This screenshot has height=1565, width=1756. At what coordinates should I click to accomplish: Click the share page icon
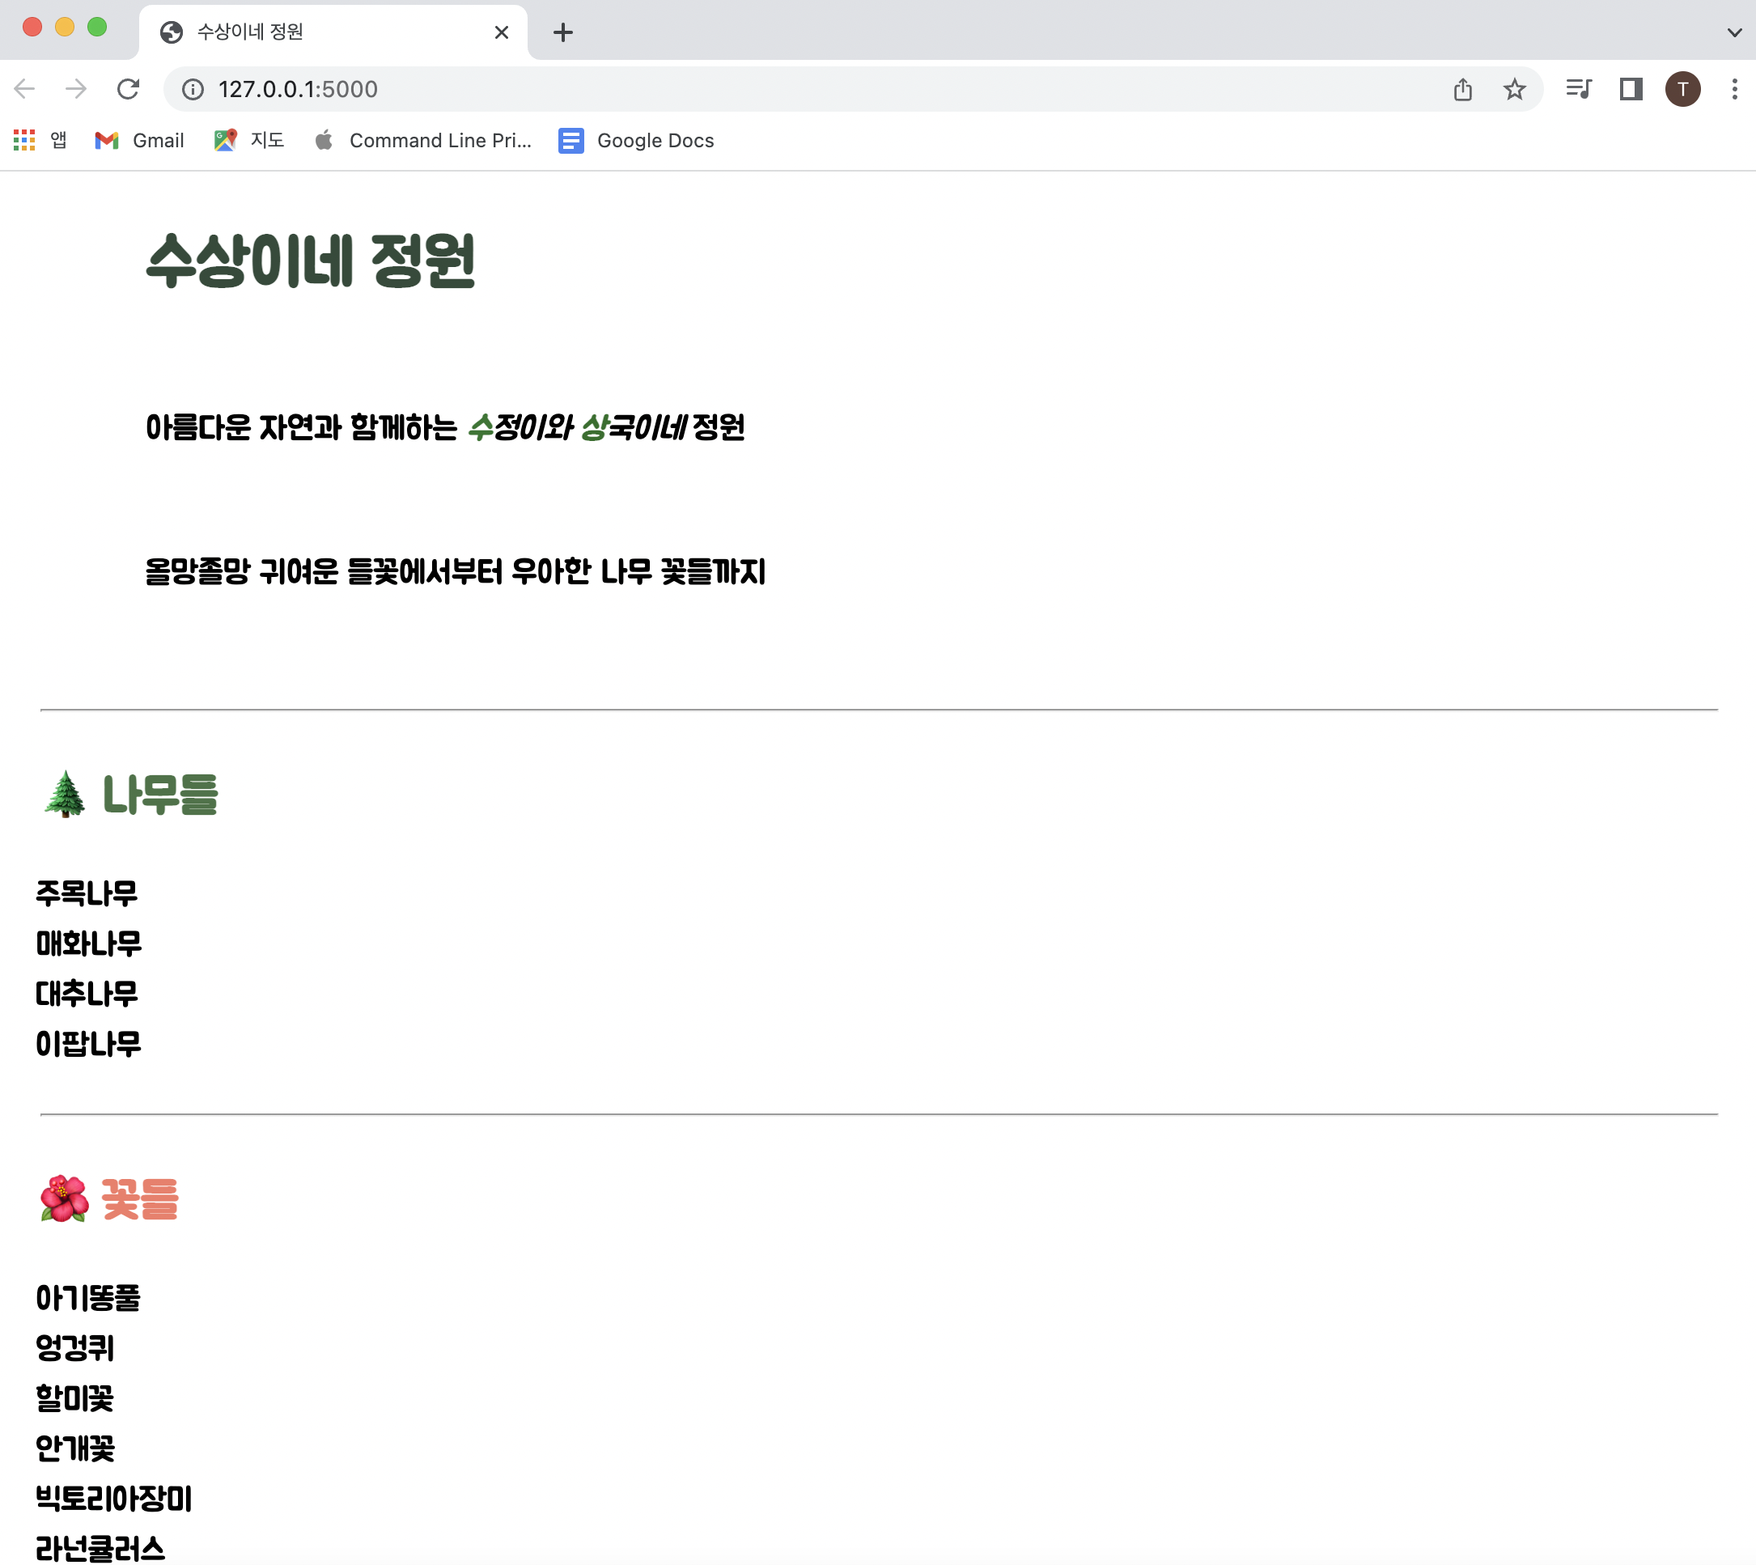tap(1462, 88)
